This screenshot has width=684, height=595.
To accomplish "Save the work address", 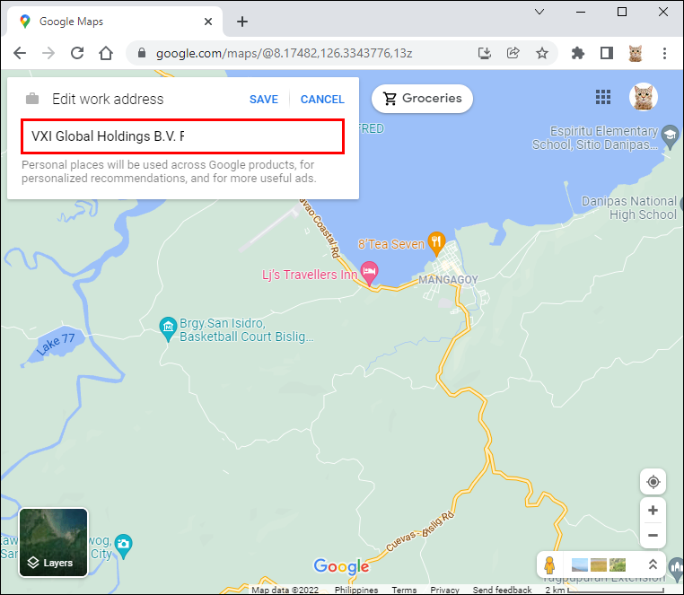I will coord(264,100).
